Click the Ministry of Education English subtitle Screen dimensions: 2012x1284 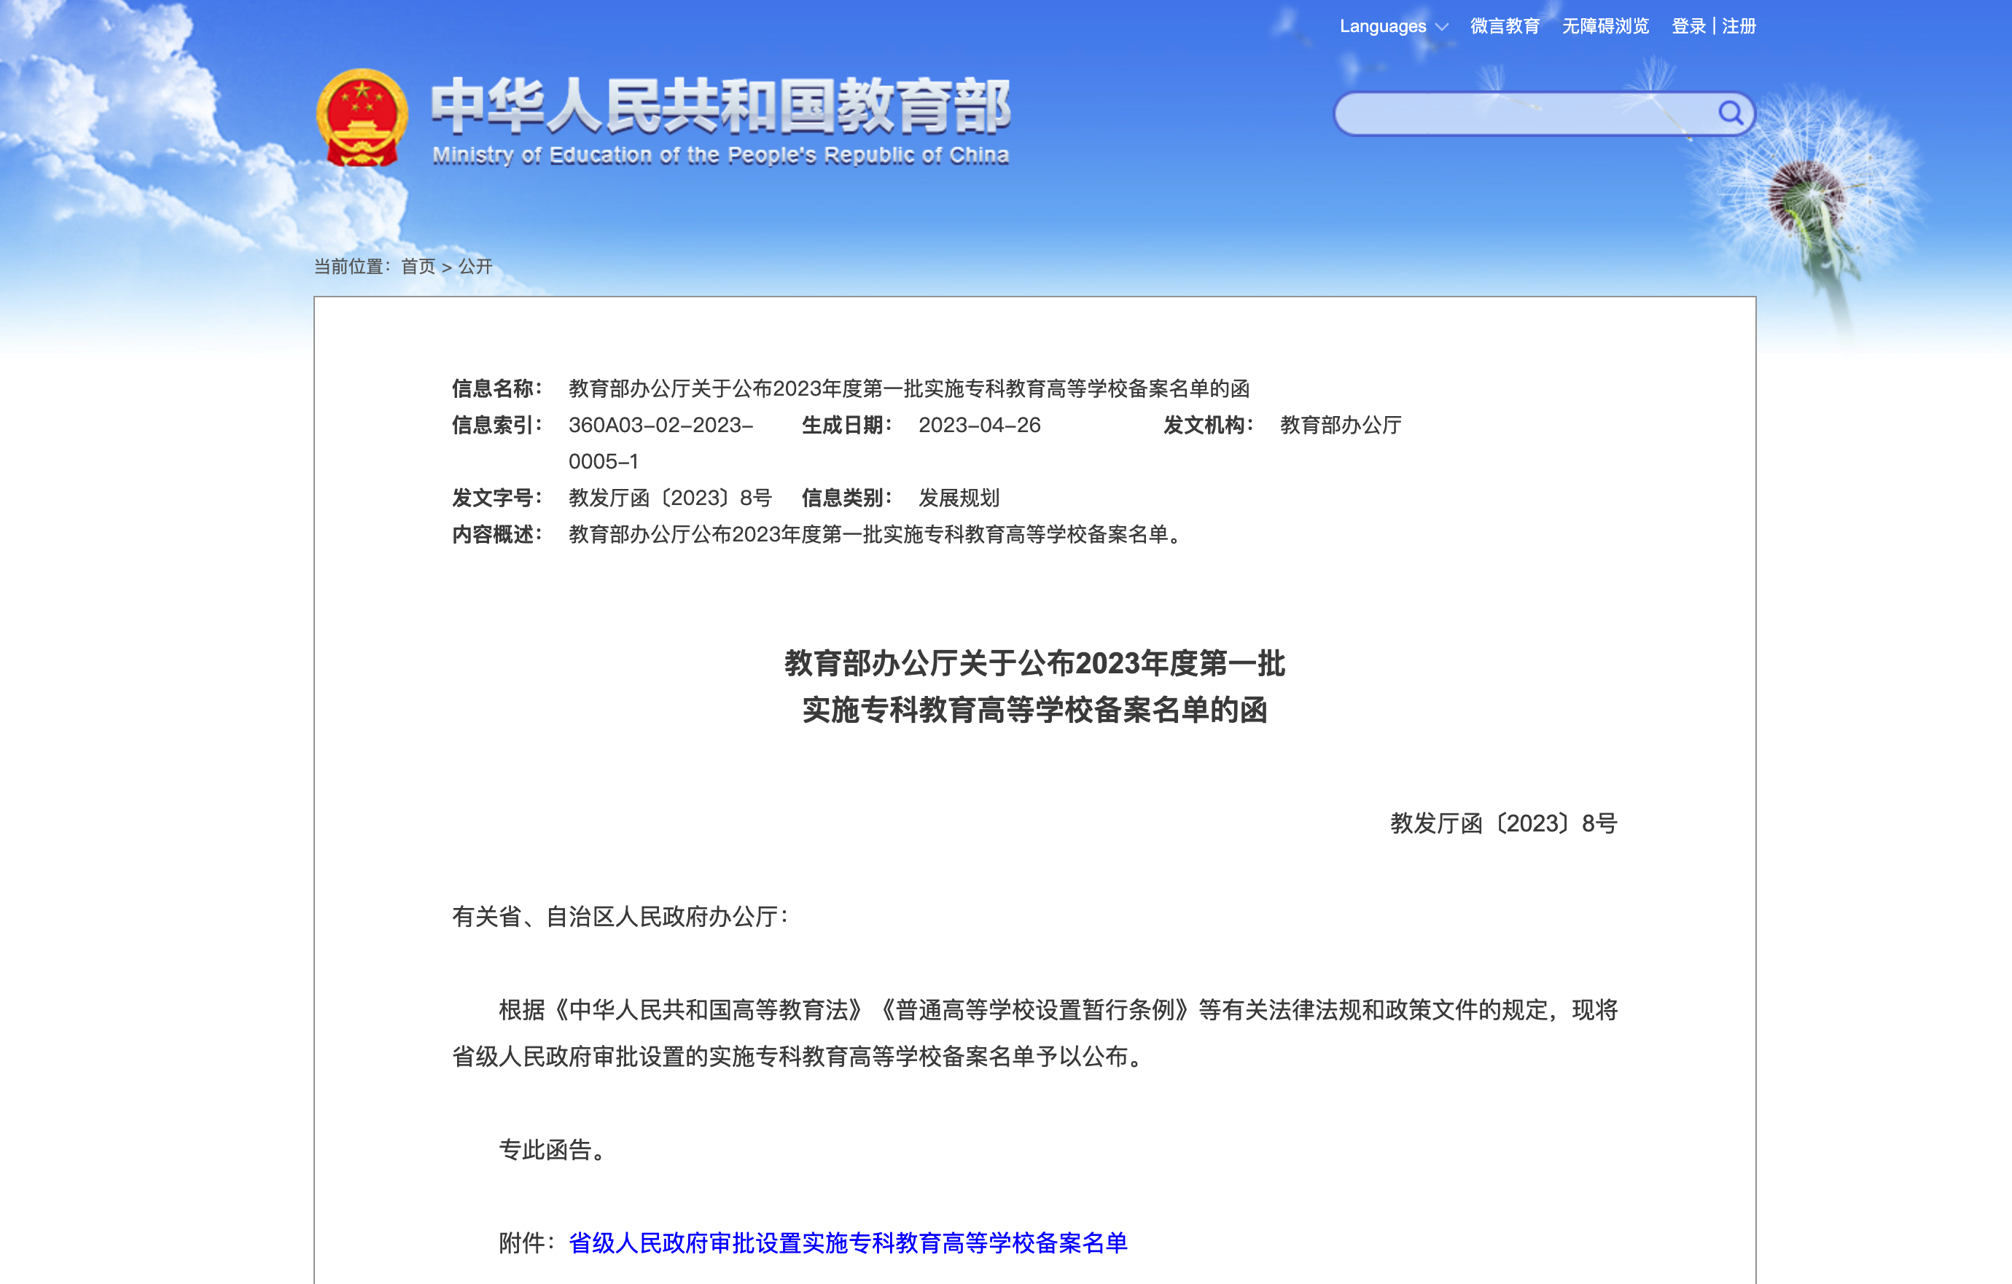tap(720, 155)
